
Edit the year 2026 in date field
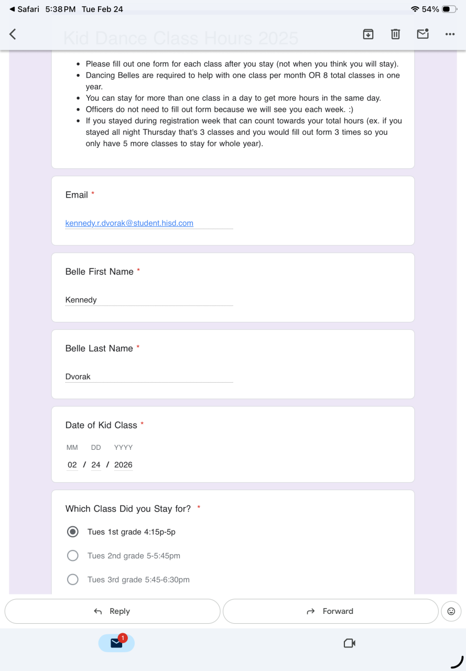coord(123,464)
